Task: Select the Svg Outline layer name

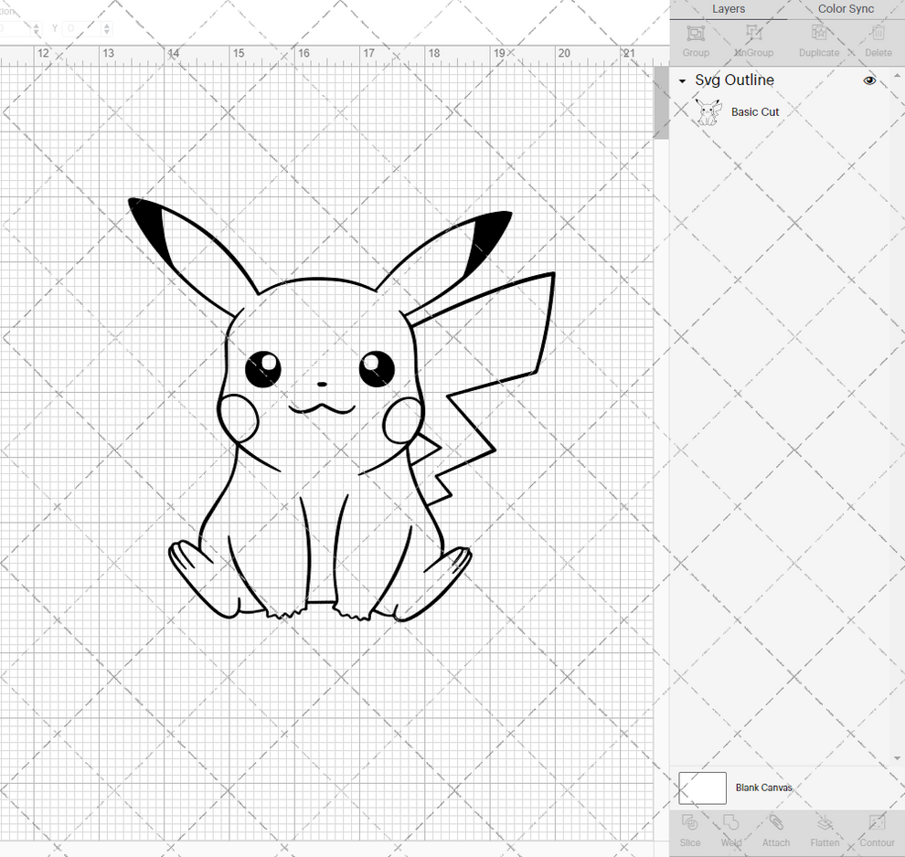Action: pos(734,80)
